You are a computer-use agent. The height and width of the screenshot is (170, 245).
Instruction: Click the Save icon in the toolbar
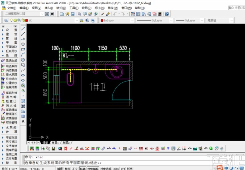point(73,14)
